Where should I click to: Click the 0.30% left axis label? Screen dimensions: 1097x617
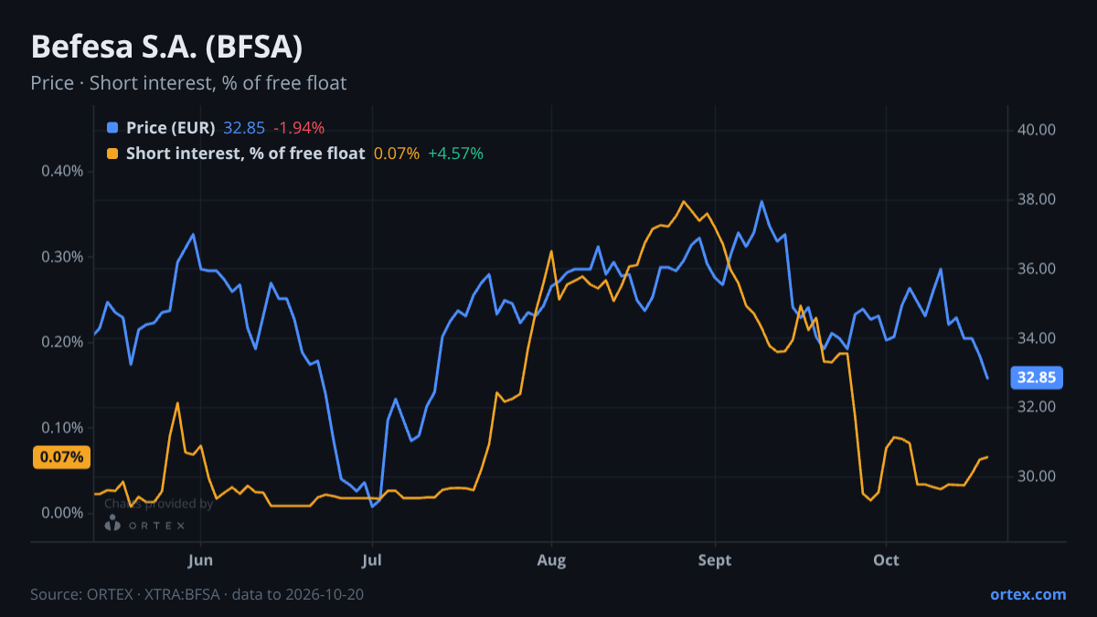[x=62, y=257]
